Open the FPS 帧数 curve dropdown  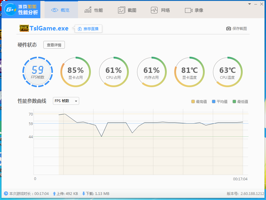coord(66,101)
